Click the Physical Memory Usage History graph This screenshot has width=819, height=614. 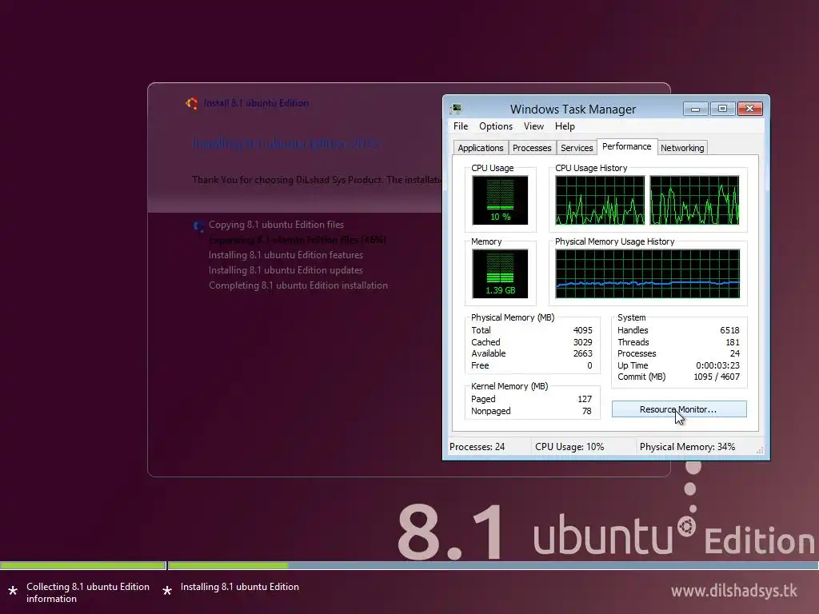tap(647, 273)
